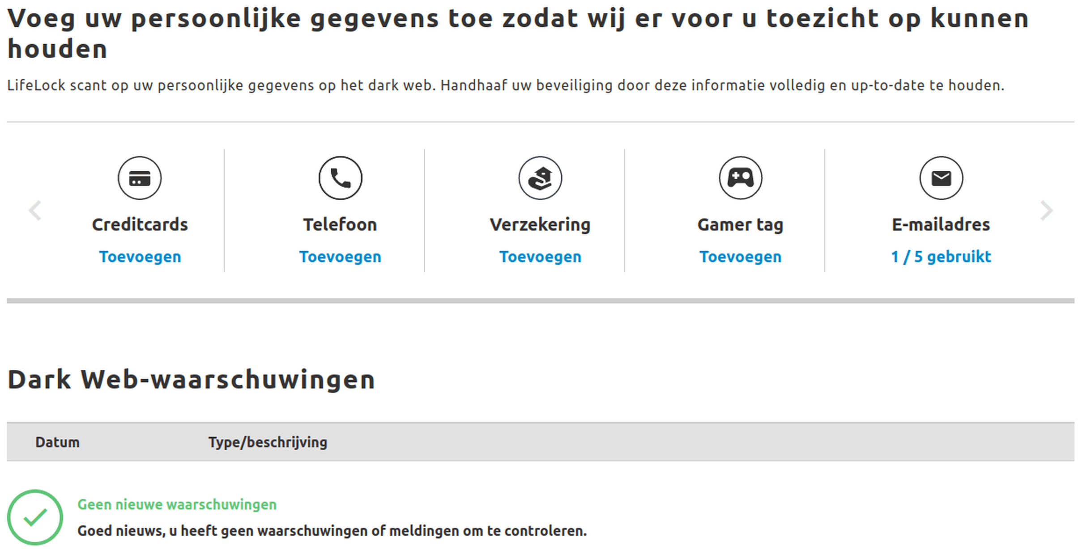Select the Verzekering label

tap(540, 224)
